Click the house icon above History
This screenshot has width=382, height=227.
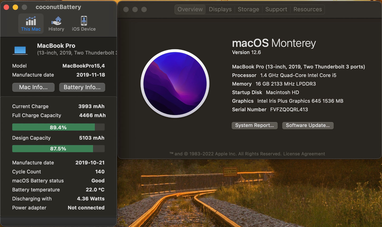point(56,20)
